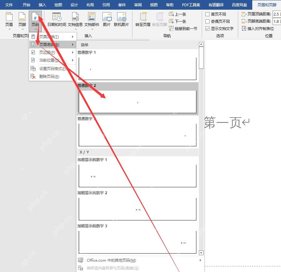Image resolution: width=281 pixels, height=272 pixels.
Task: Choose 设置页码格式 format page numbers
Action: pyautogui.click(x=53, y=68)
